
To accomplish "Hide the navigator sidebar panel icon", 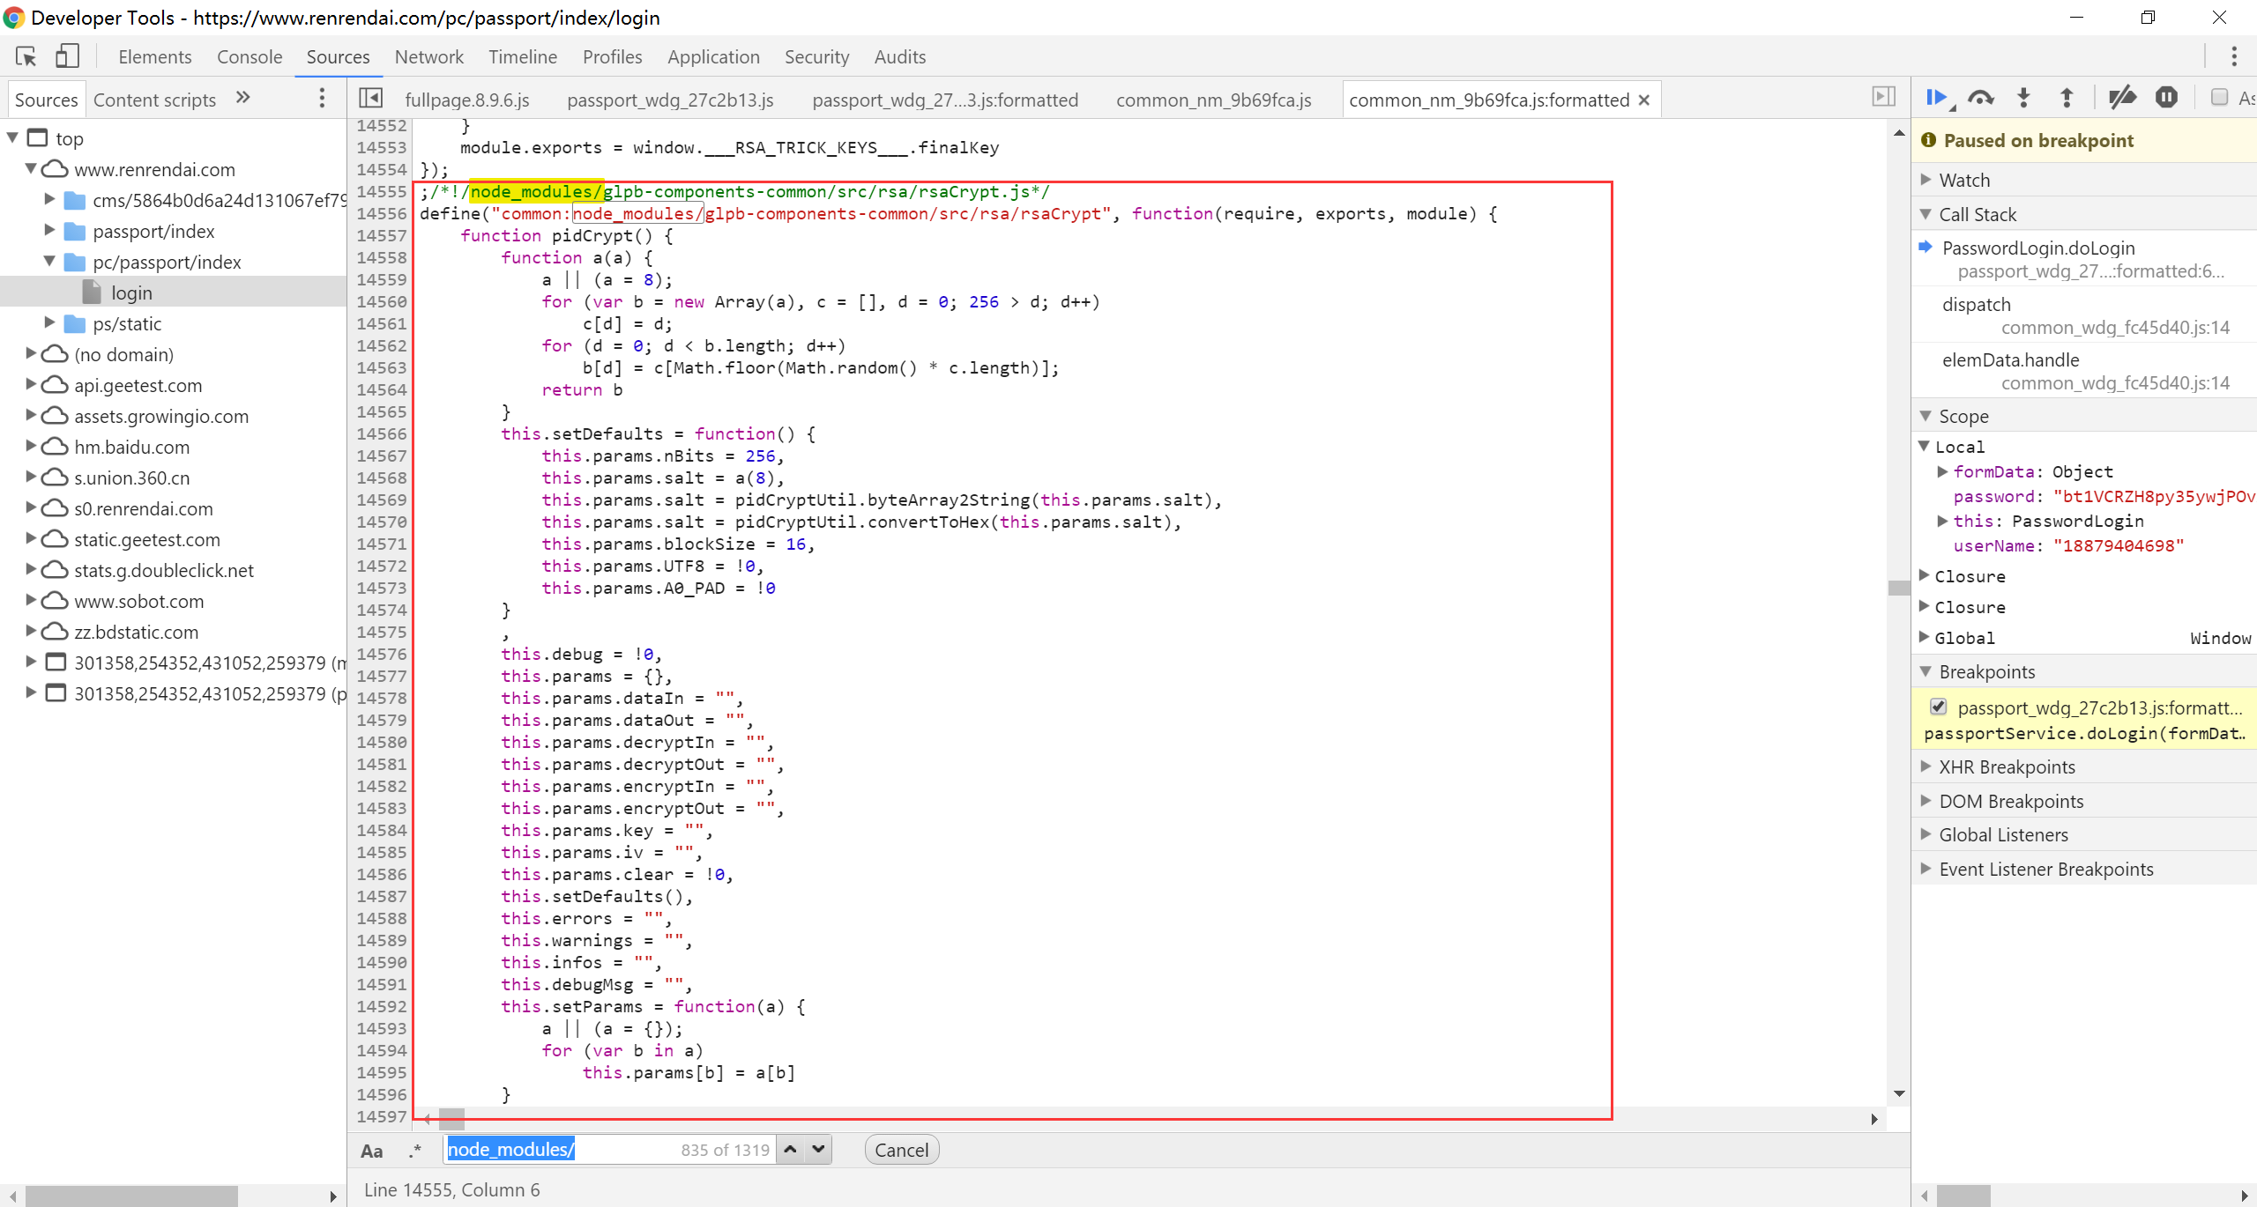I will pos(371,99).
